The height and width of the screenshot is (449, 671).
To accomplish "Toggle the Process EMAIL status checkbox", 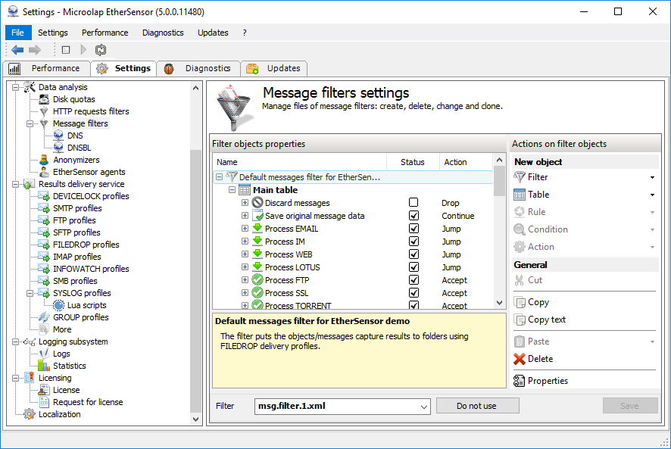I will click(414, 228).
